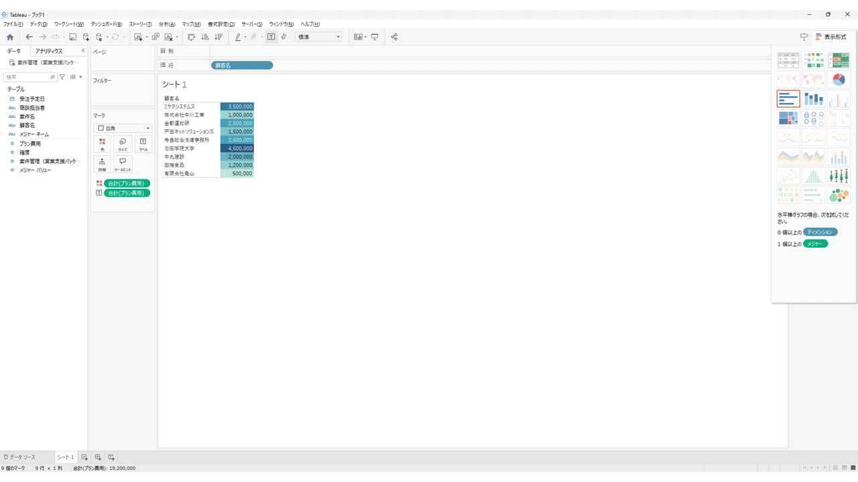Select the シート 1 sheet tab
The height and width of the screenshot is (482, 858).
[65, 457]
